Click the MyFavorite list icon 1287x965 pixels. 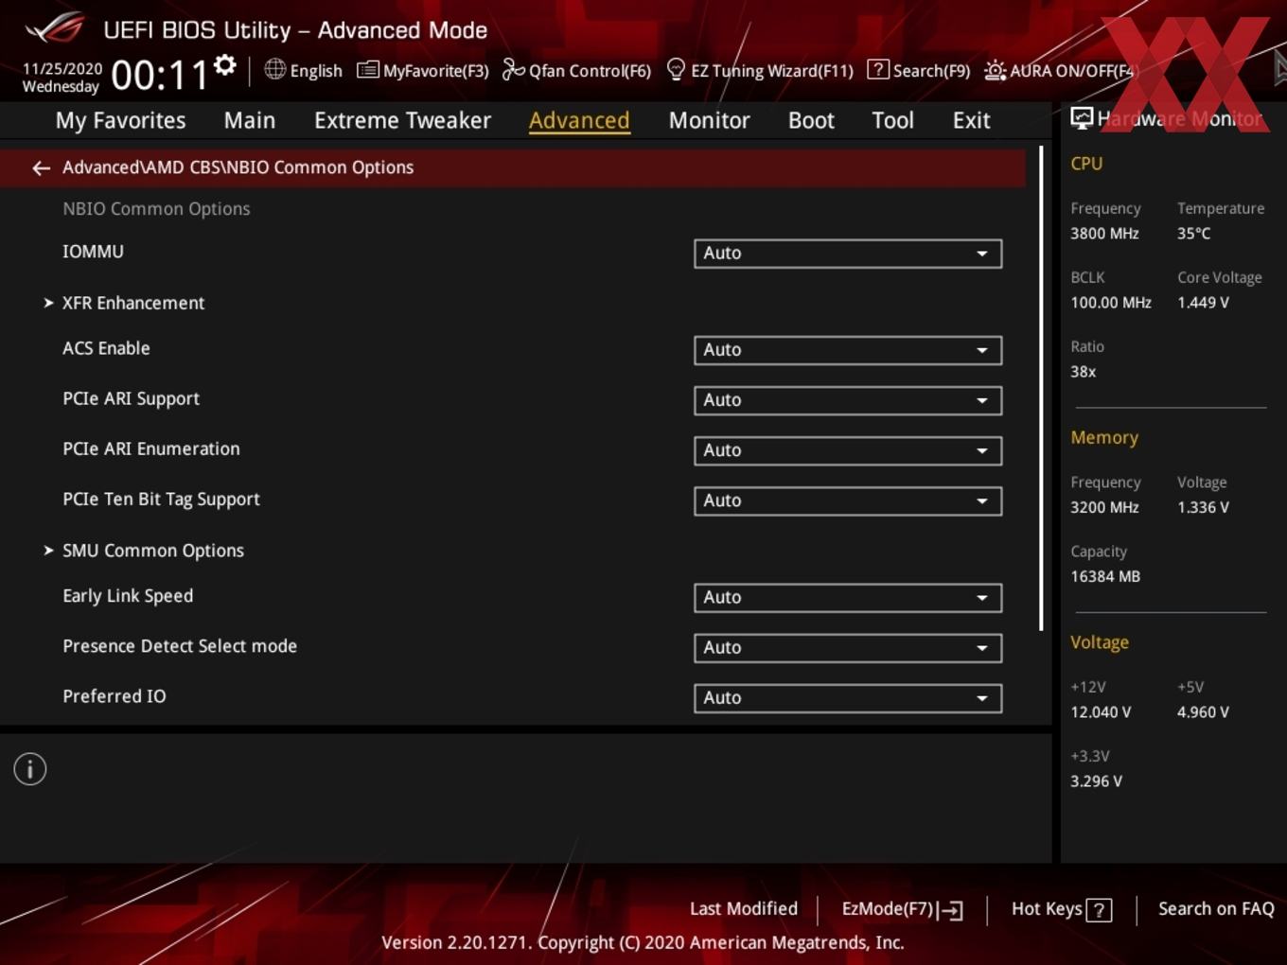tap(367, 70)
